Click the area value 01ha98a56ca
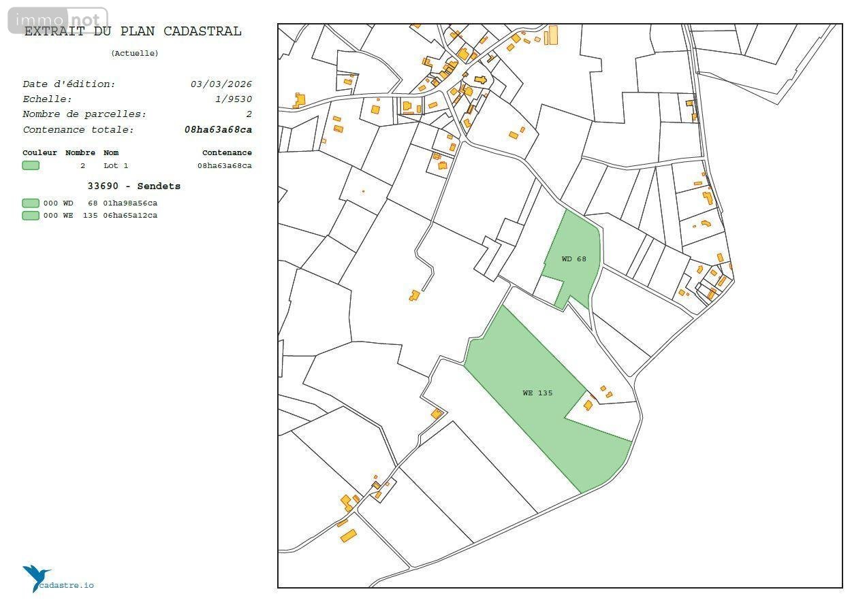The width and height of the screenshot is (867, 611). (x=130, y=203)
